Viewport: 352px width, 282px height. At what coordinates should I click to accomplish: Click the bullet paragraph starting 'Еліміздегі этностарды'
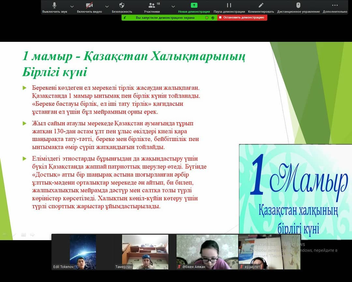(119, 182)
